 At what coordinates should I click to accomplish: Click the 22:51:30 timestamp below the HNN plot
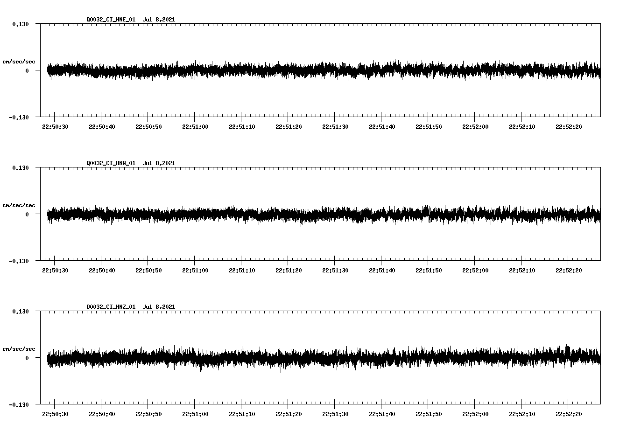click(x=334, y=269)
